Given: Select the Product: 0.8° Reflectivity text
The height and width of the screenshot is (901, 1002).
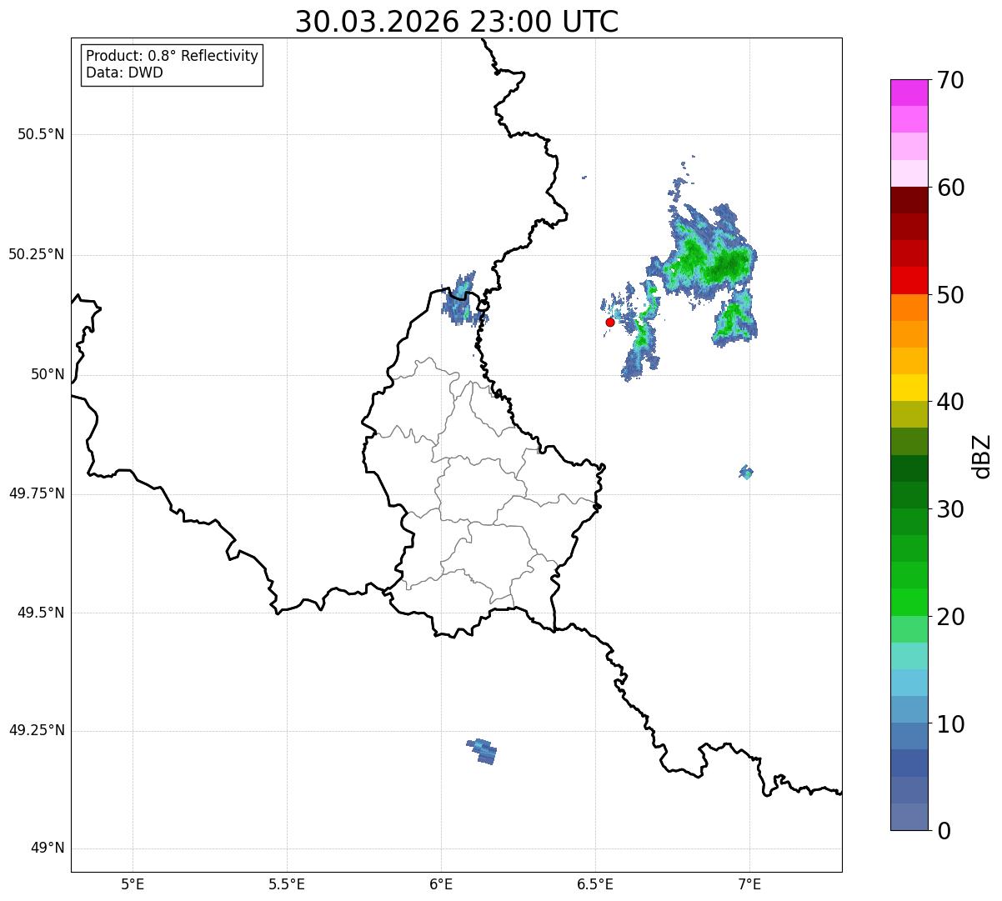Looking at the screenshot, I should click(x=172, y=56).
